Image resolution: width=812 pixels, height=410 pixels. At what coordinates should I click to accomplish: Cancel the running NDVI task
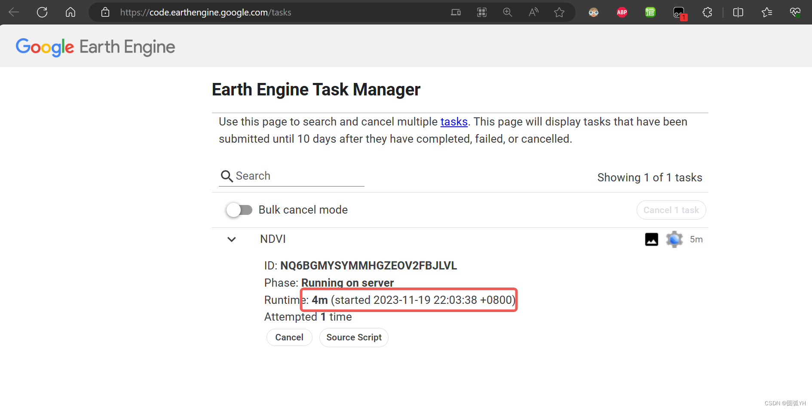(289, 337)
